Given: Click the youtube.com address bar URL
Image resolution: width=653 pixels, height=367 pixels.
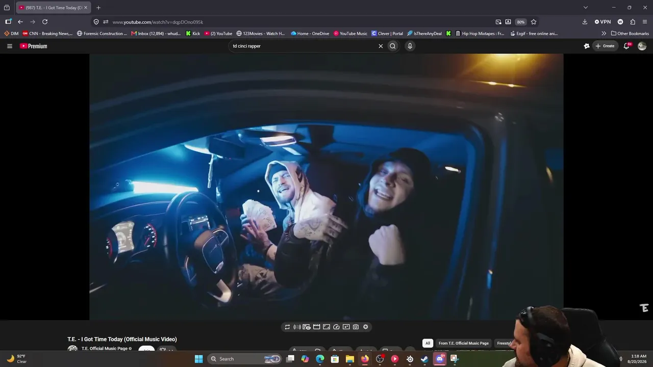Looking at the screenshot, I should click(x=158, y=22).
